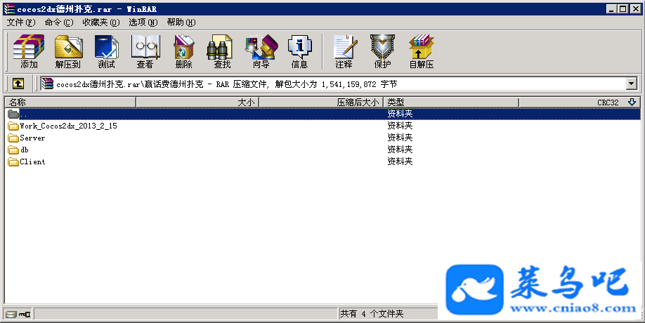Click the 删除 (Delete) toolbar icon
Viewport: 645px width, 323px height.
click(184, 51)
